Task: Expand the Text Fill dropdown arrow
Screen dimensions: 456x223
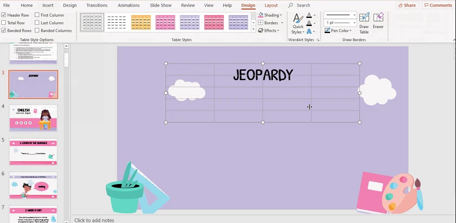Action: tap(314, 15)
